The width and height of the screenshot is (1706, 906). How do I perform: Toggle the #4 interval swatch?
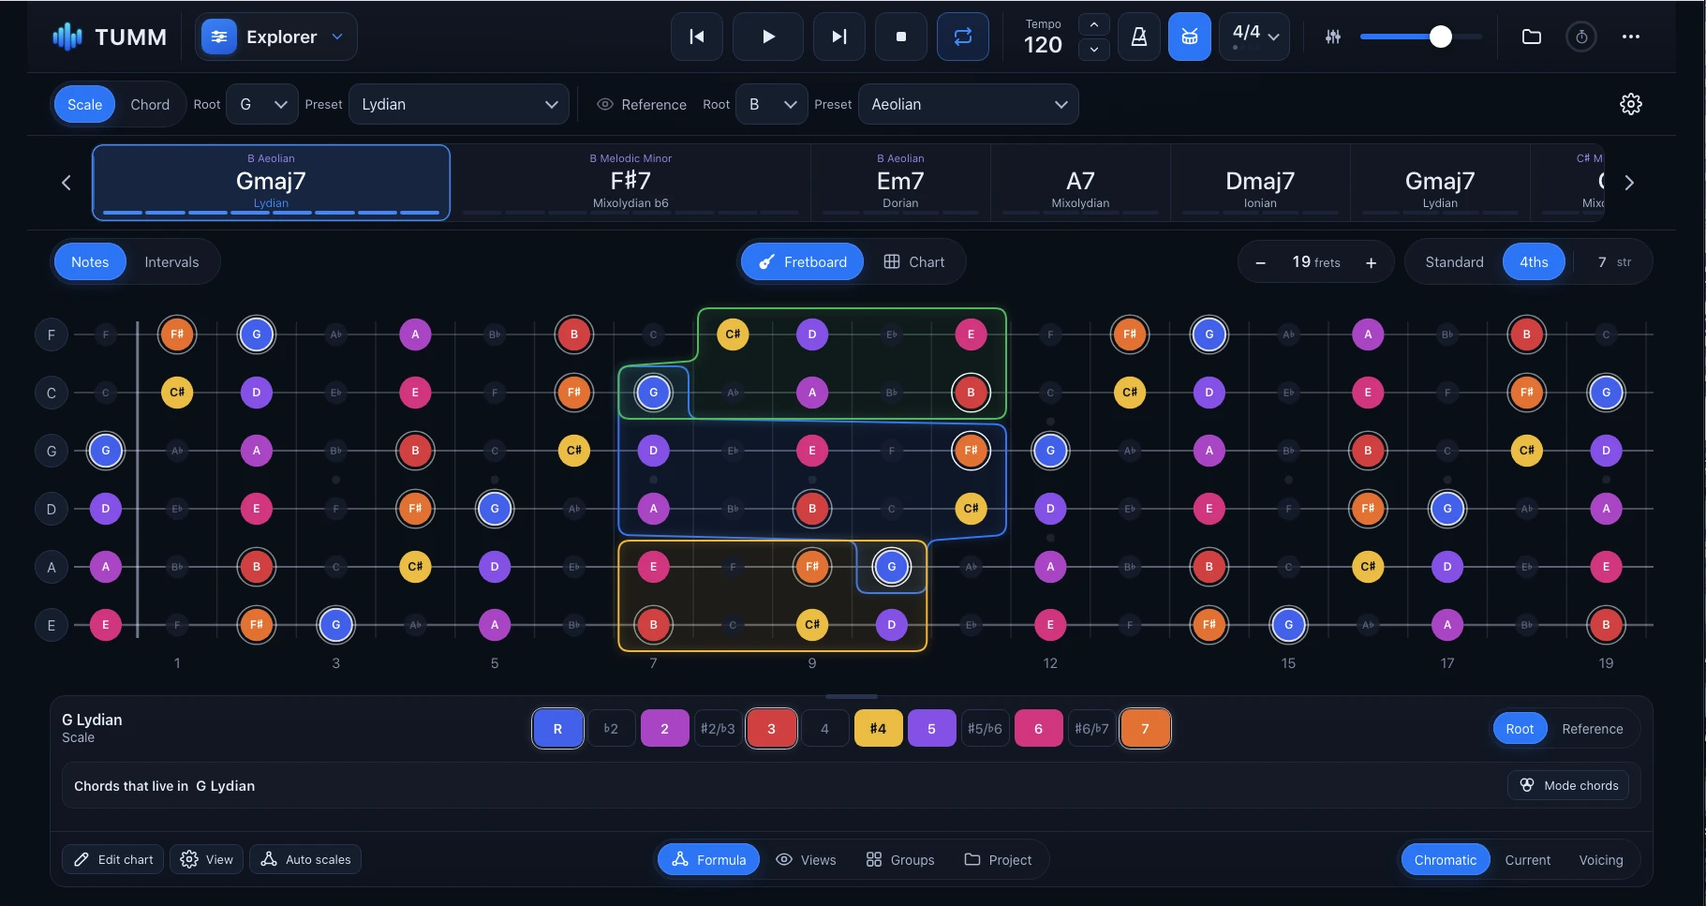(x=878, y=729)
